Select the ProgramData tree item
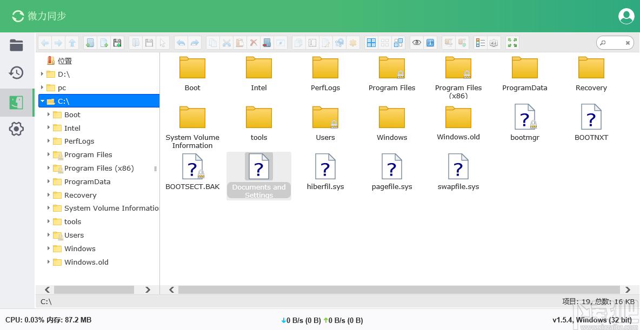 [88, 181]
